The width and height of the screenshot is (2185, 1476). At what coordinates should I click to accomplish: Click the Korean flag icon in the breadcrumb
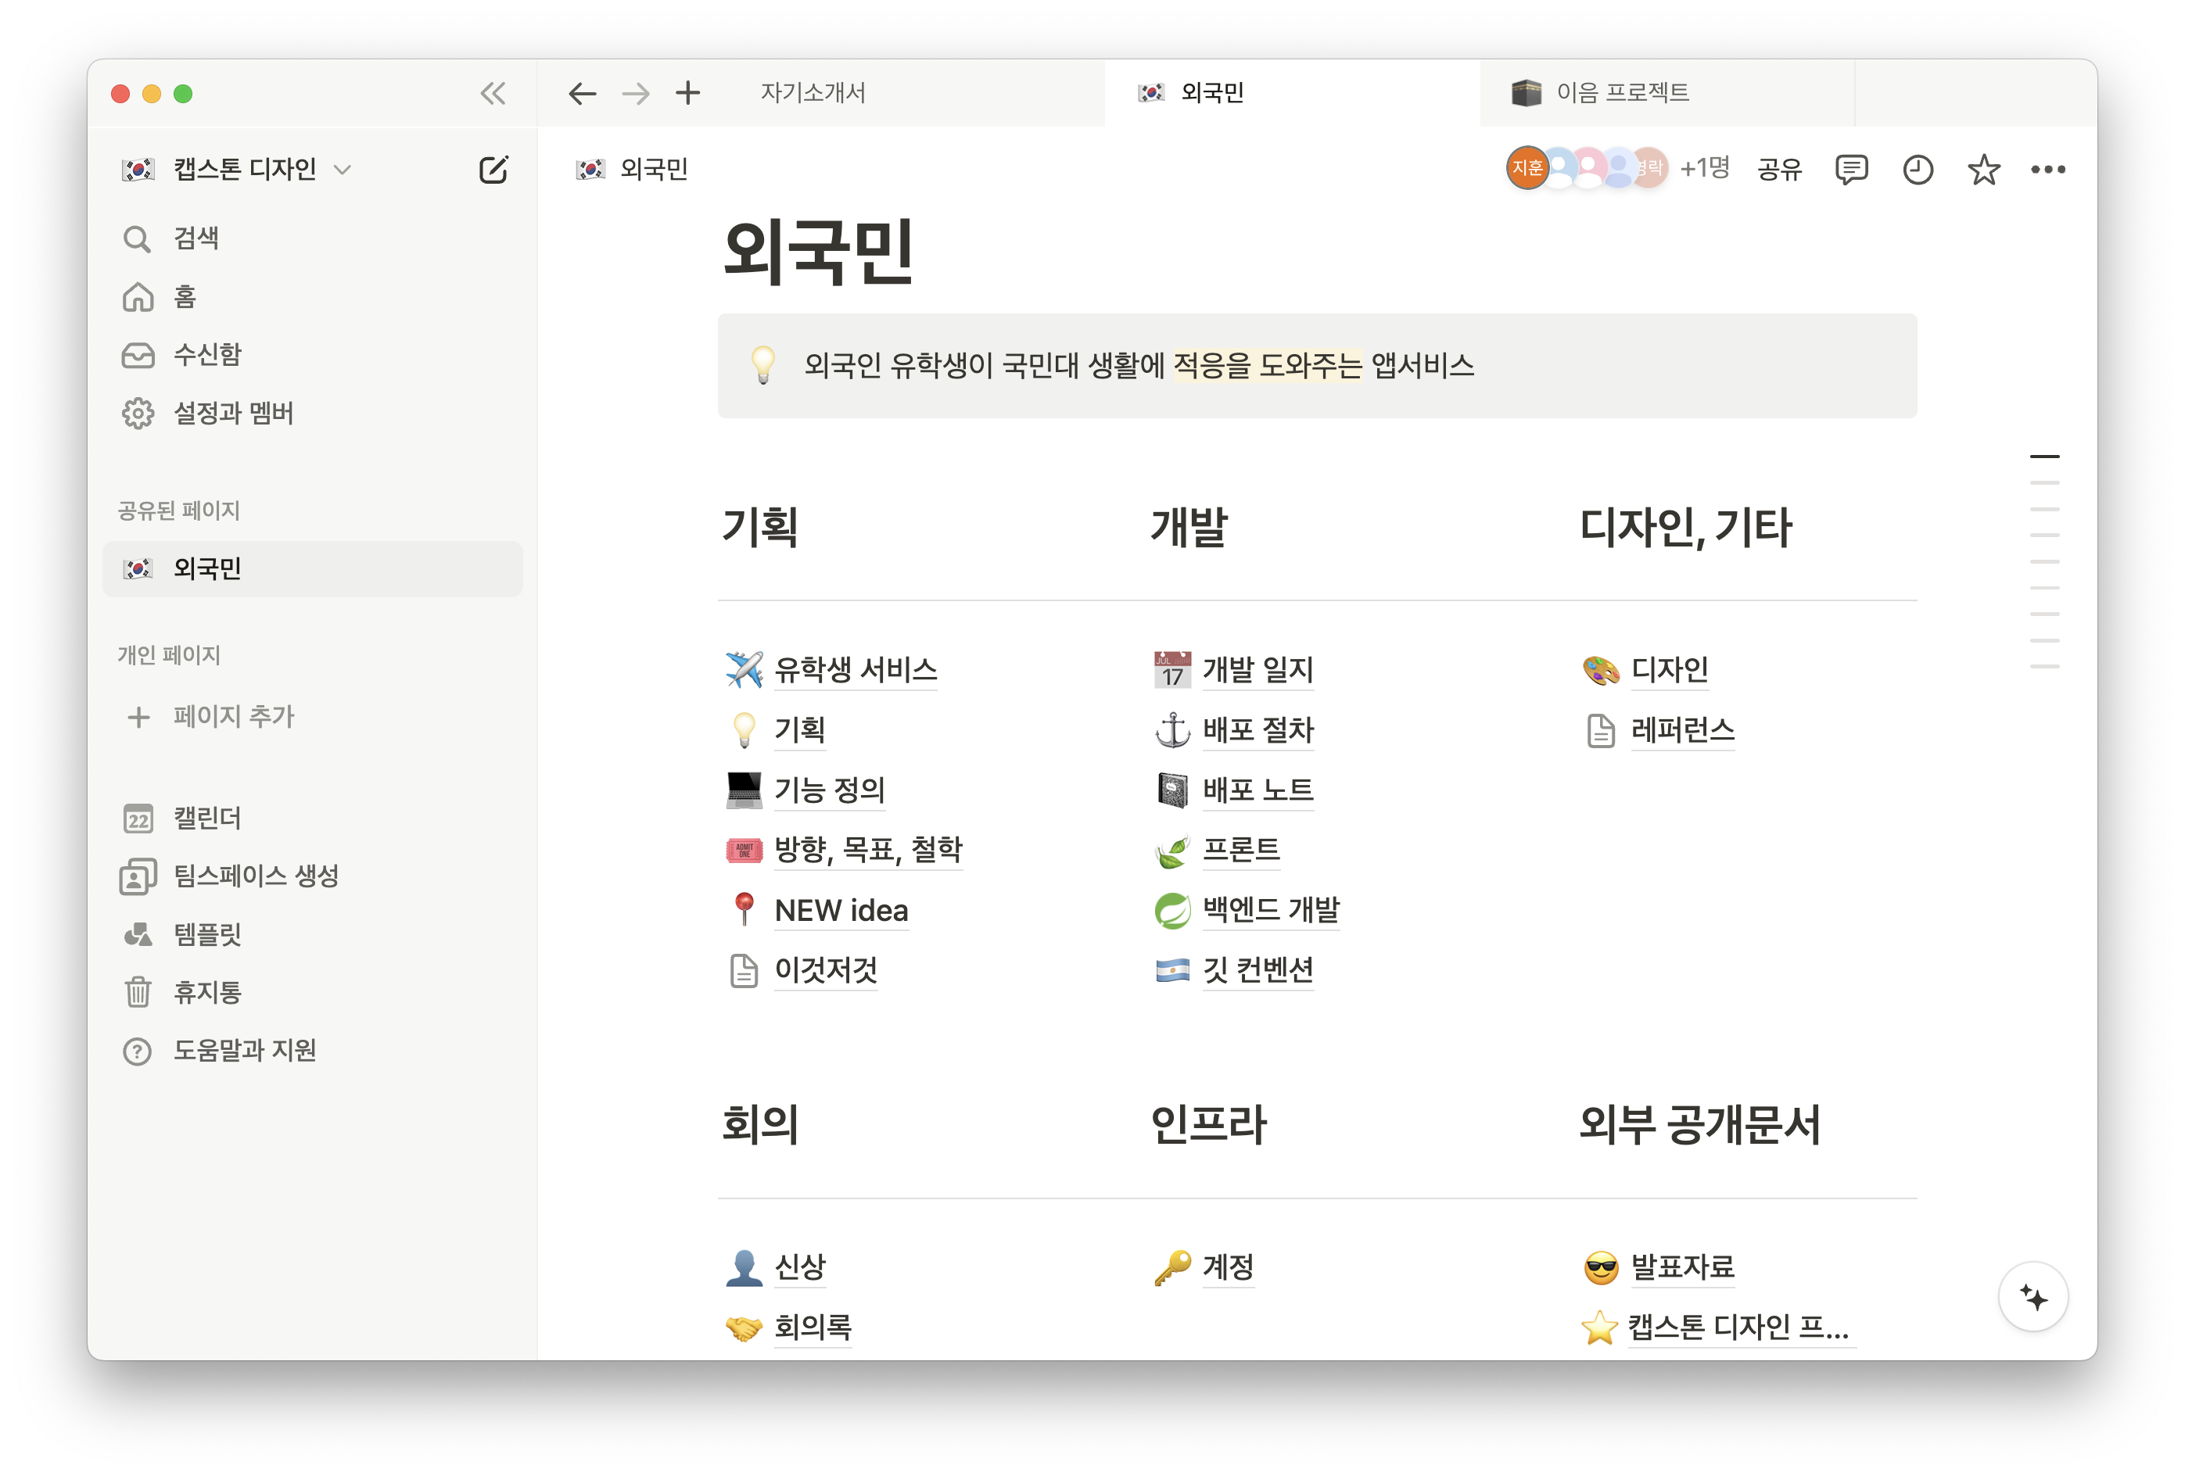click(x=590, y=169)
